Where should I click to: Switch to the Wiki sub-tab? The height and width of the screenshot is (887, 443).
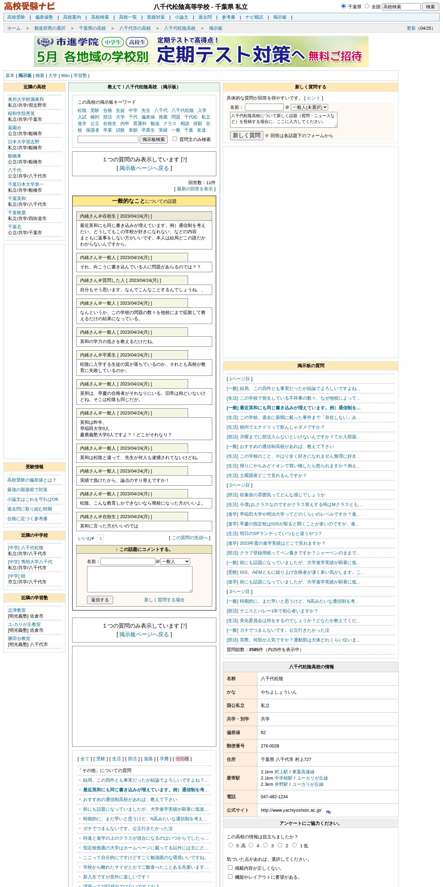pos(65,76)
